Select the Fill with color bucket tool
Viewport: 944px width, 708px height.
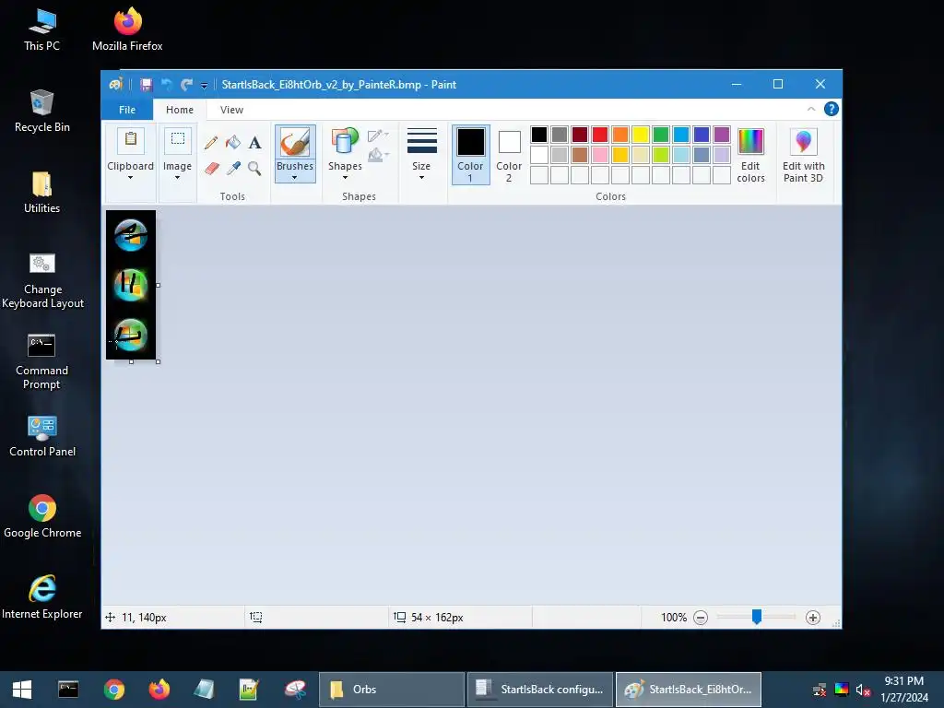[x=233, y=143]
